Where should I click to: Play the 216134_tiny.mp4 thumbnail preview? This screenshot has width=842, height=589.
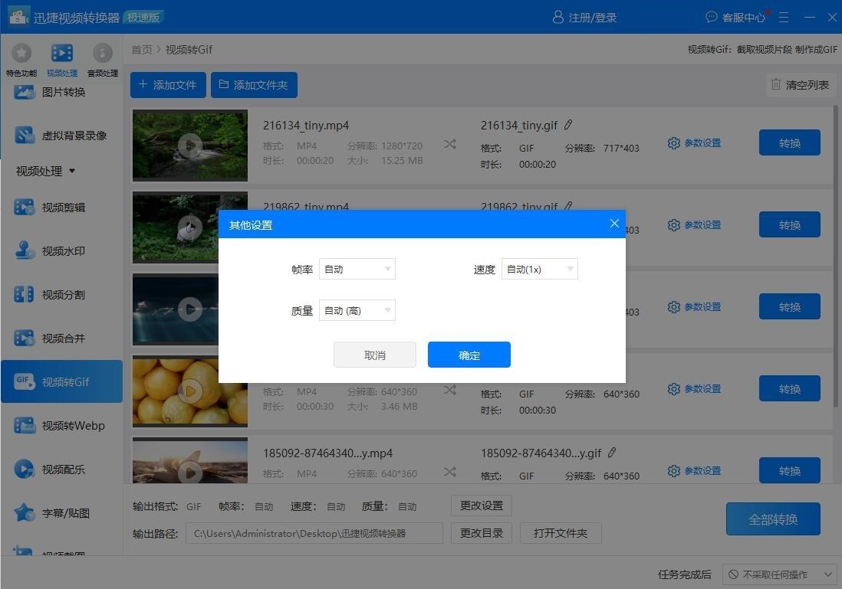189,145
